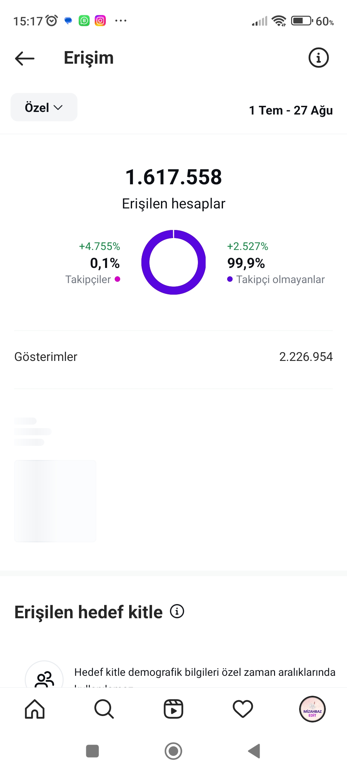Image resolution: width=347 pixels, height=772 pixels.
Task: Go back with the arrow icon
Action: (x=25, y=58)
